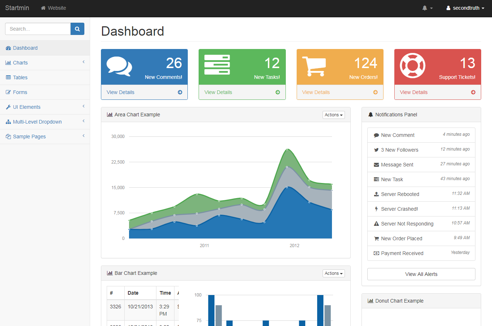
Task: Click the bell icon in the Notifications Panel header
Action: point(371,114)
